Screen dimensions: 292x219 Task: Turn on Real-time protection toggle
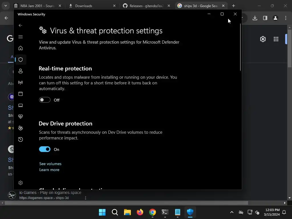pyautogui.click(x=45, y=100)
